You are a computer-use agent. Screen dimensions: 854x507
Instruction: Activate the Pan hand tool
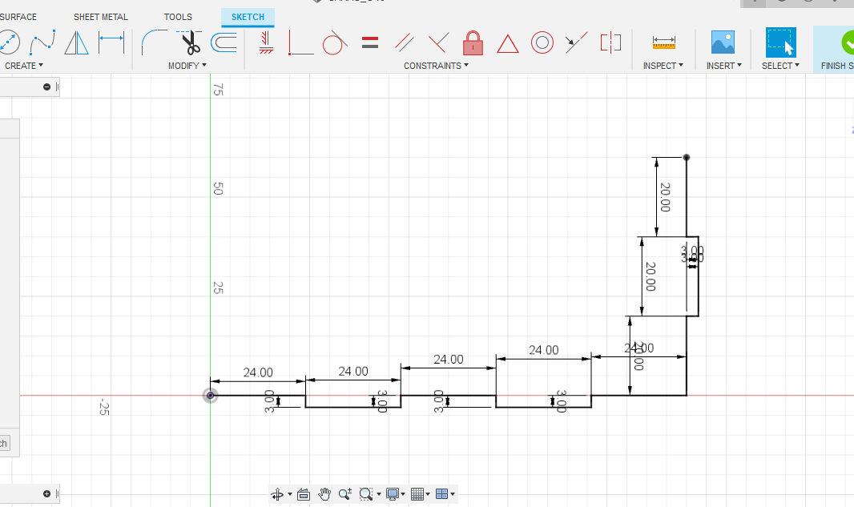[x=324, y=494]
